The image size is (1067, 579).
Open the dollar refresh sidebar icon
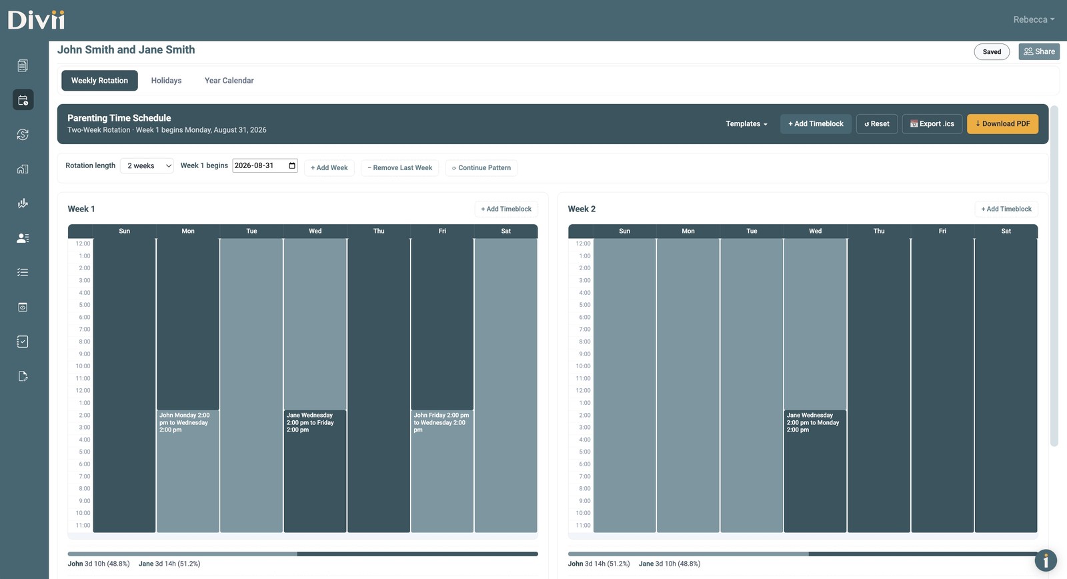(23, 135)
